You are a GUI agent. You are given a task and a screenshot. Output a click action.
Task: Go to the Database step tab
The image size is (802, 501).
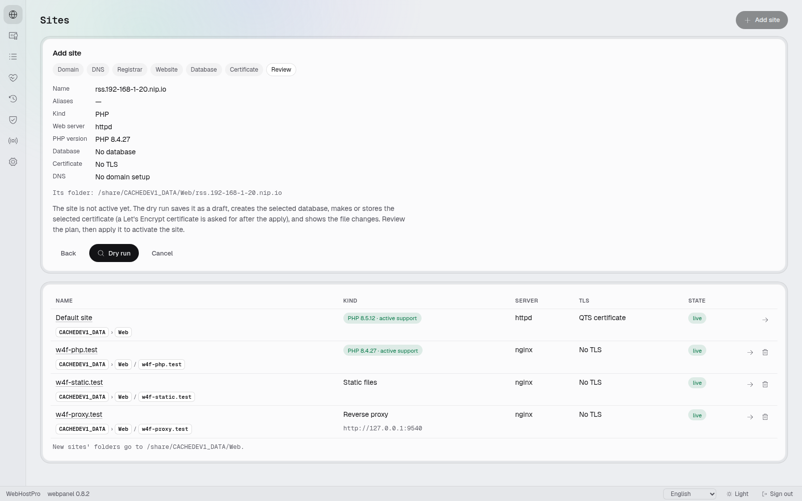pyautogui.click(x=204, y=70)
